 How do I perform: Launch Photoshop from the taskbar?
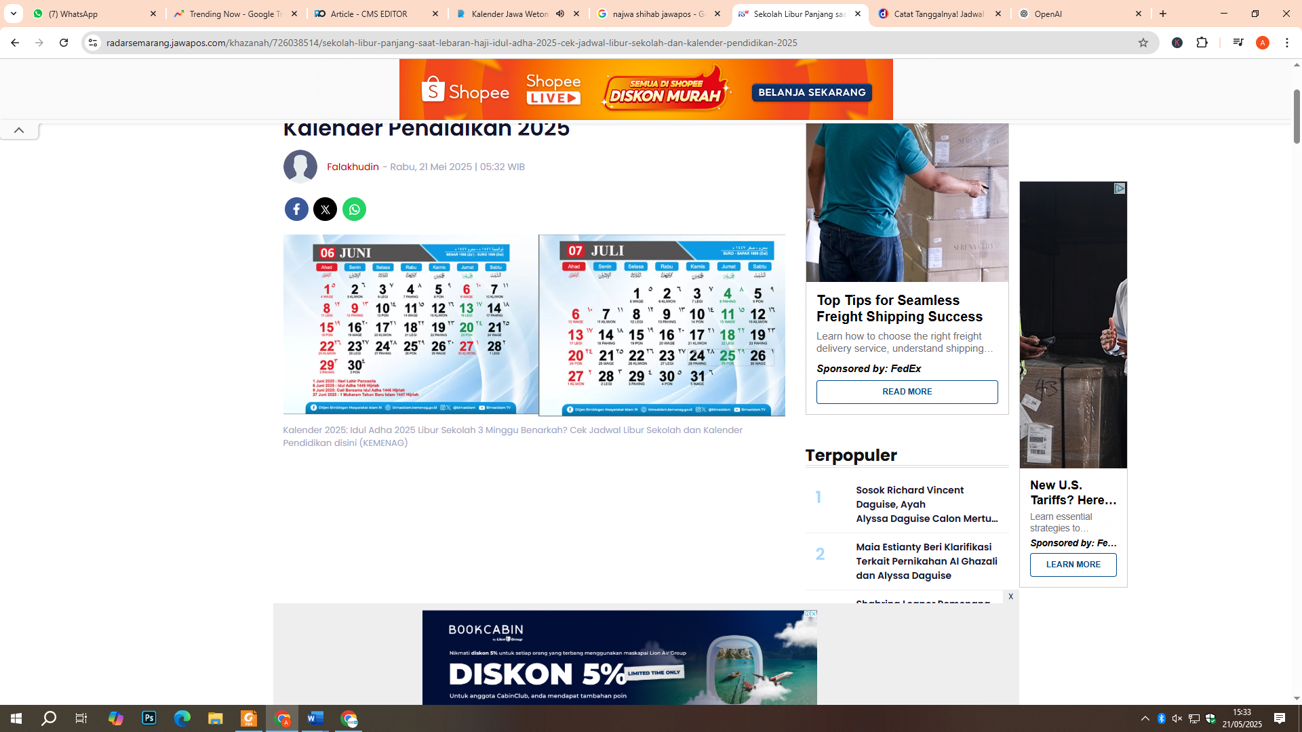[149, 718]
